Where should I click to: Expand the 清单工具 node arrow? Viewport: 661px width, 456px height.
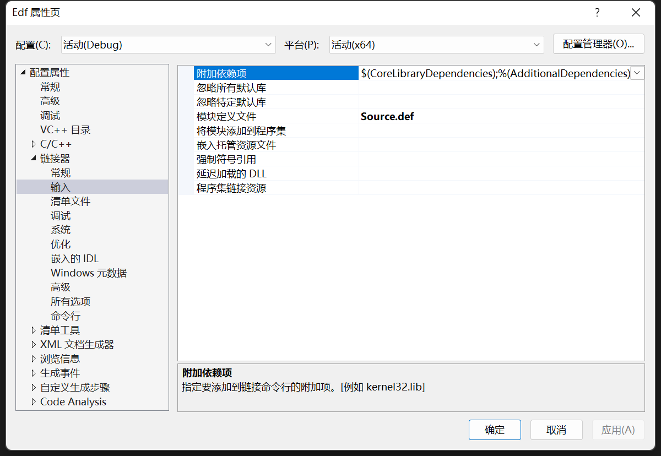[x=34, y=330]
